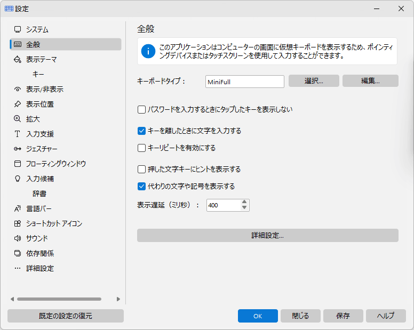Click the 拡大 magnifier icon

click(x=18, y=119)
